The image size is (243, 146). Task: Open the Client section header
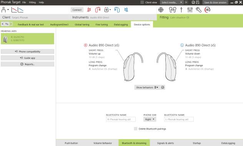pos(34,17)
